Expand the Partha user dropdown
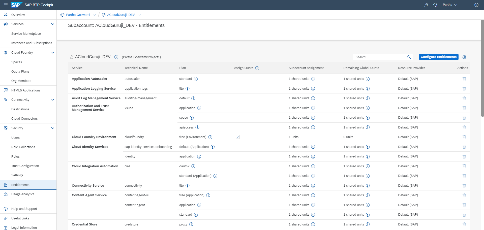Viewport: 484px width, 230px height. point(450,5)
